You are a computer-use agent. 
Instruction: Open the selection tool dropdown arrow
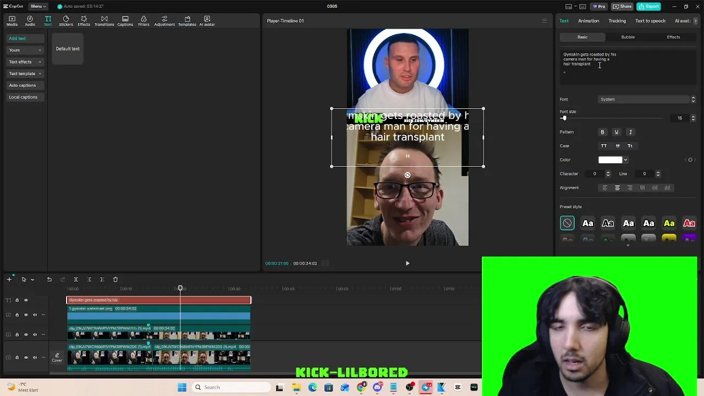click(x=32, y=279)
